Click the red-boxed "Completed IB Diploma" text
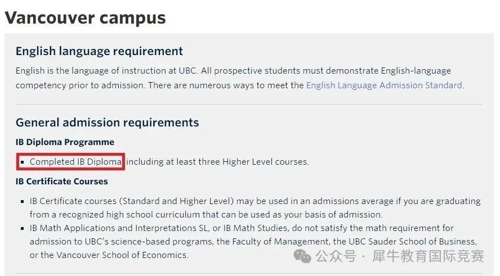This screenshot has width=500, height=276. [x=75, y=162]
